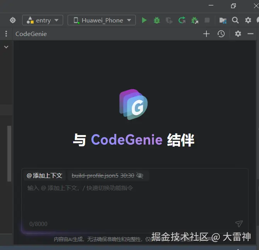Image resolution: width=259 pixels, height=250 pixels.
Task: Click the greyed-out run icon beside the bug
Action: [169, 21]
